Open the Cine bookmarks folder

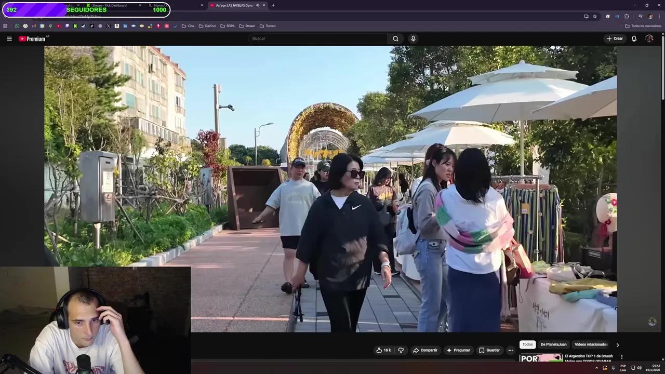click(189, 26)
